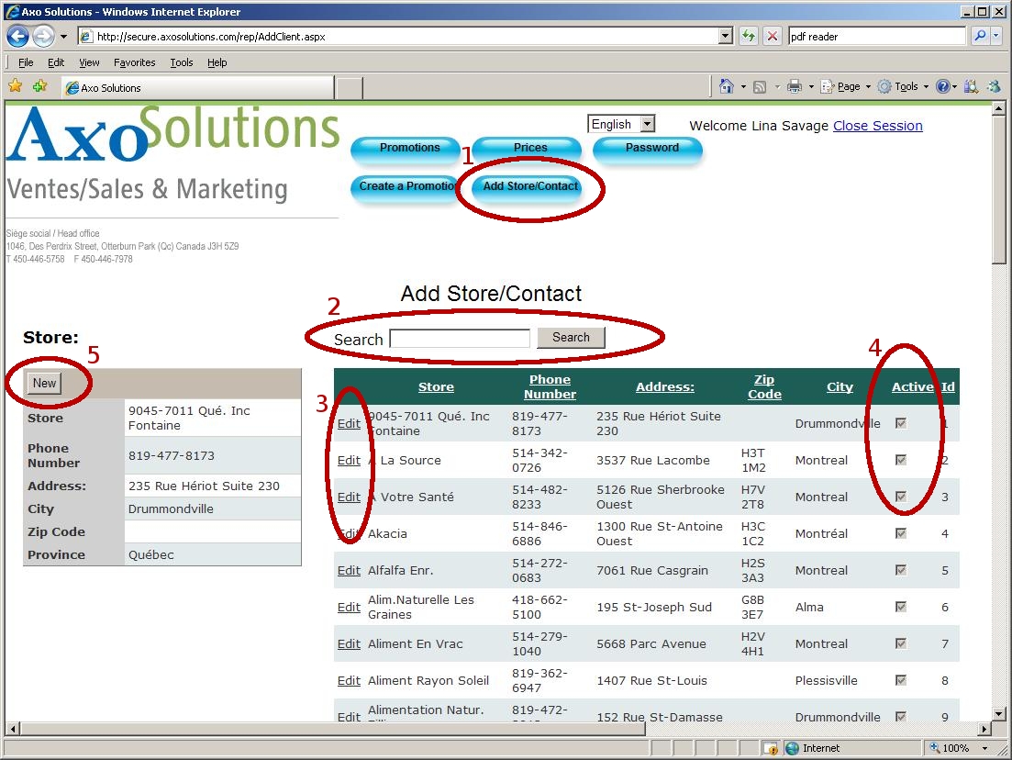Viewport: 1012px width, 760px height.
Task: Click the Page icon in command bar
Action: tap(827, 86)
